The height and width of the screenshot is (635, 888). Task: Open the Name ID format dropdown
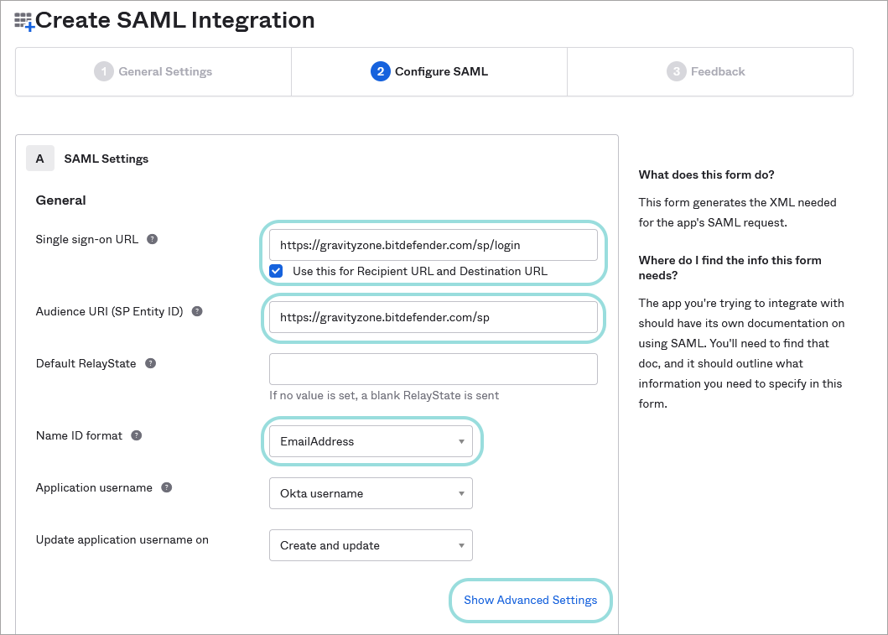coord(371,441)
